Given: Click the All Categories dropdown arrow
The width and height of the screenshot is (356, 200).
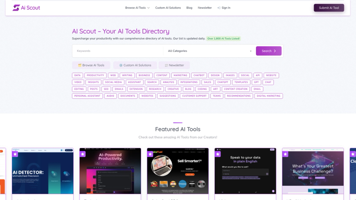Looking at the screenshot, I should click(x=251, y=51).
